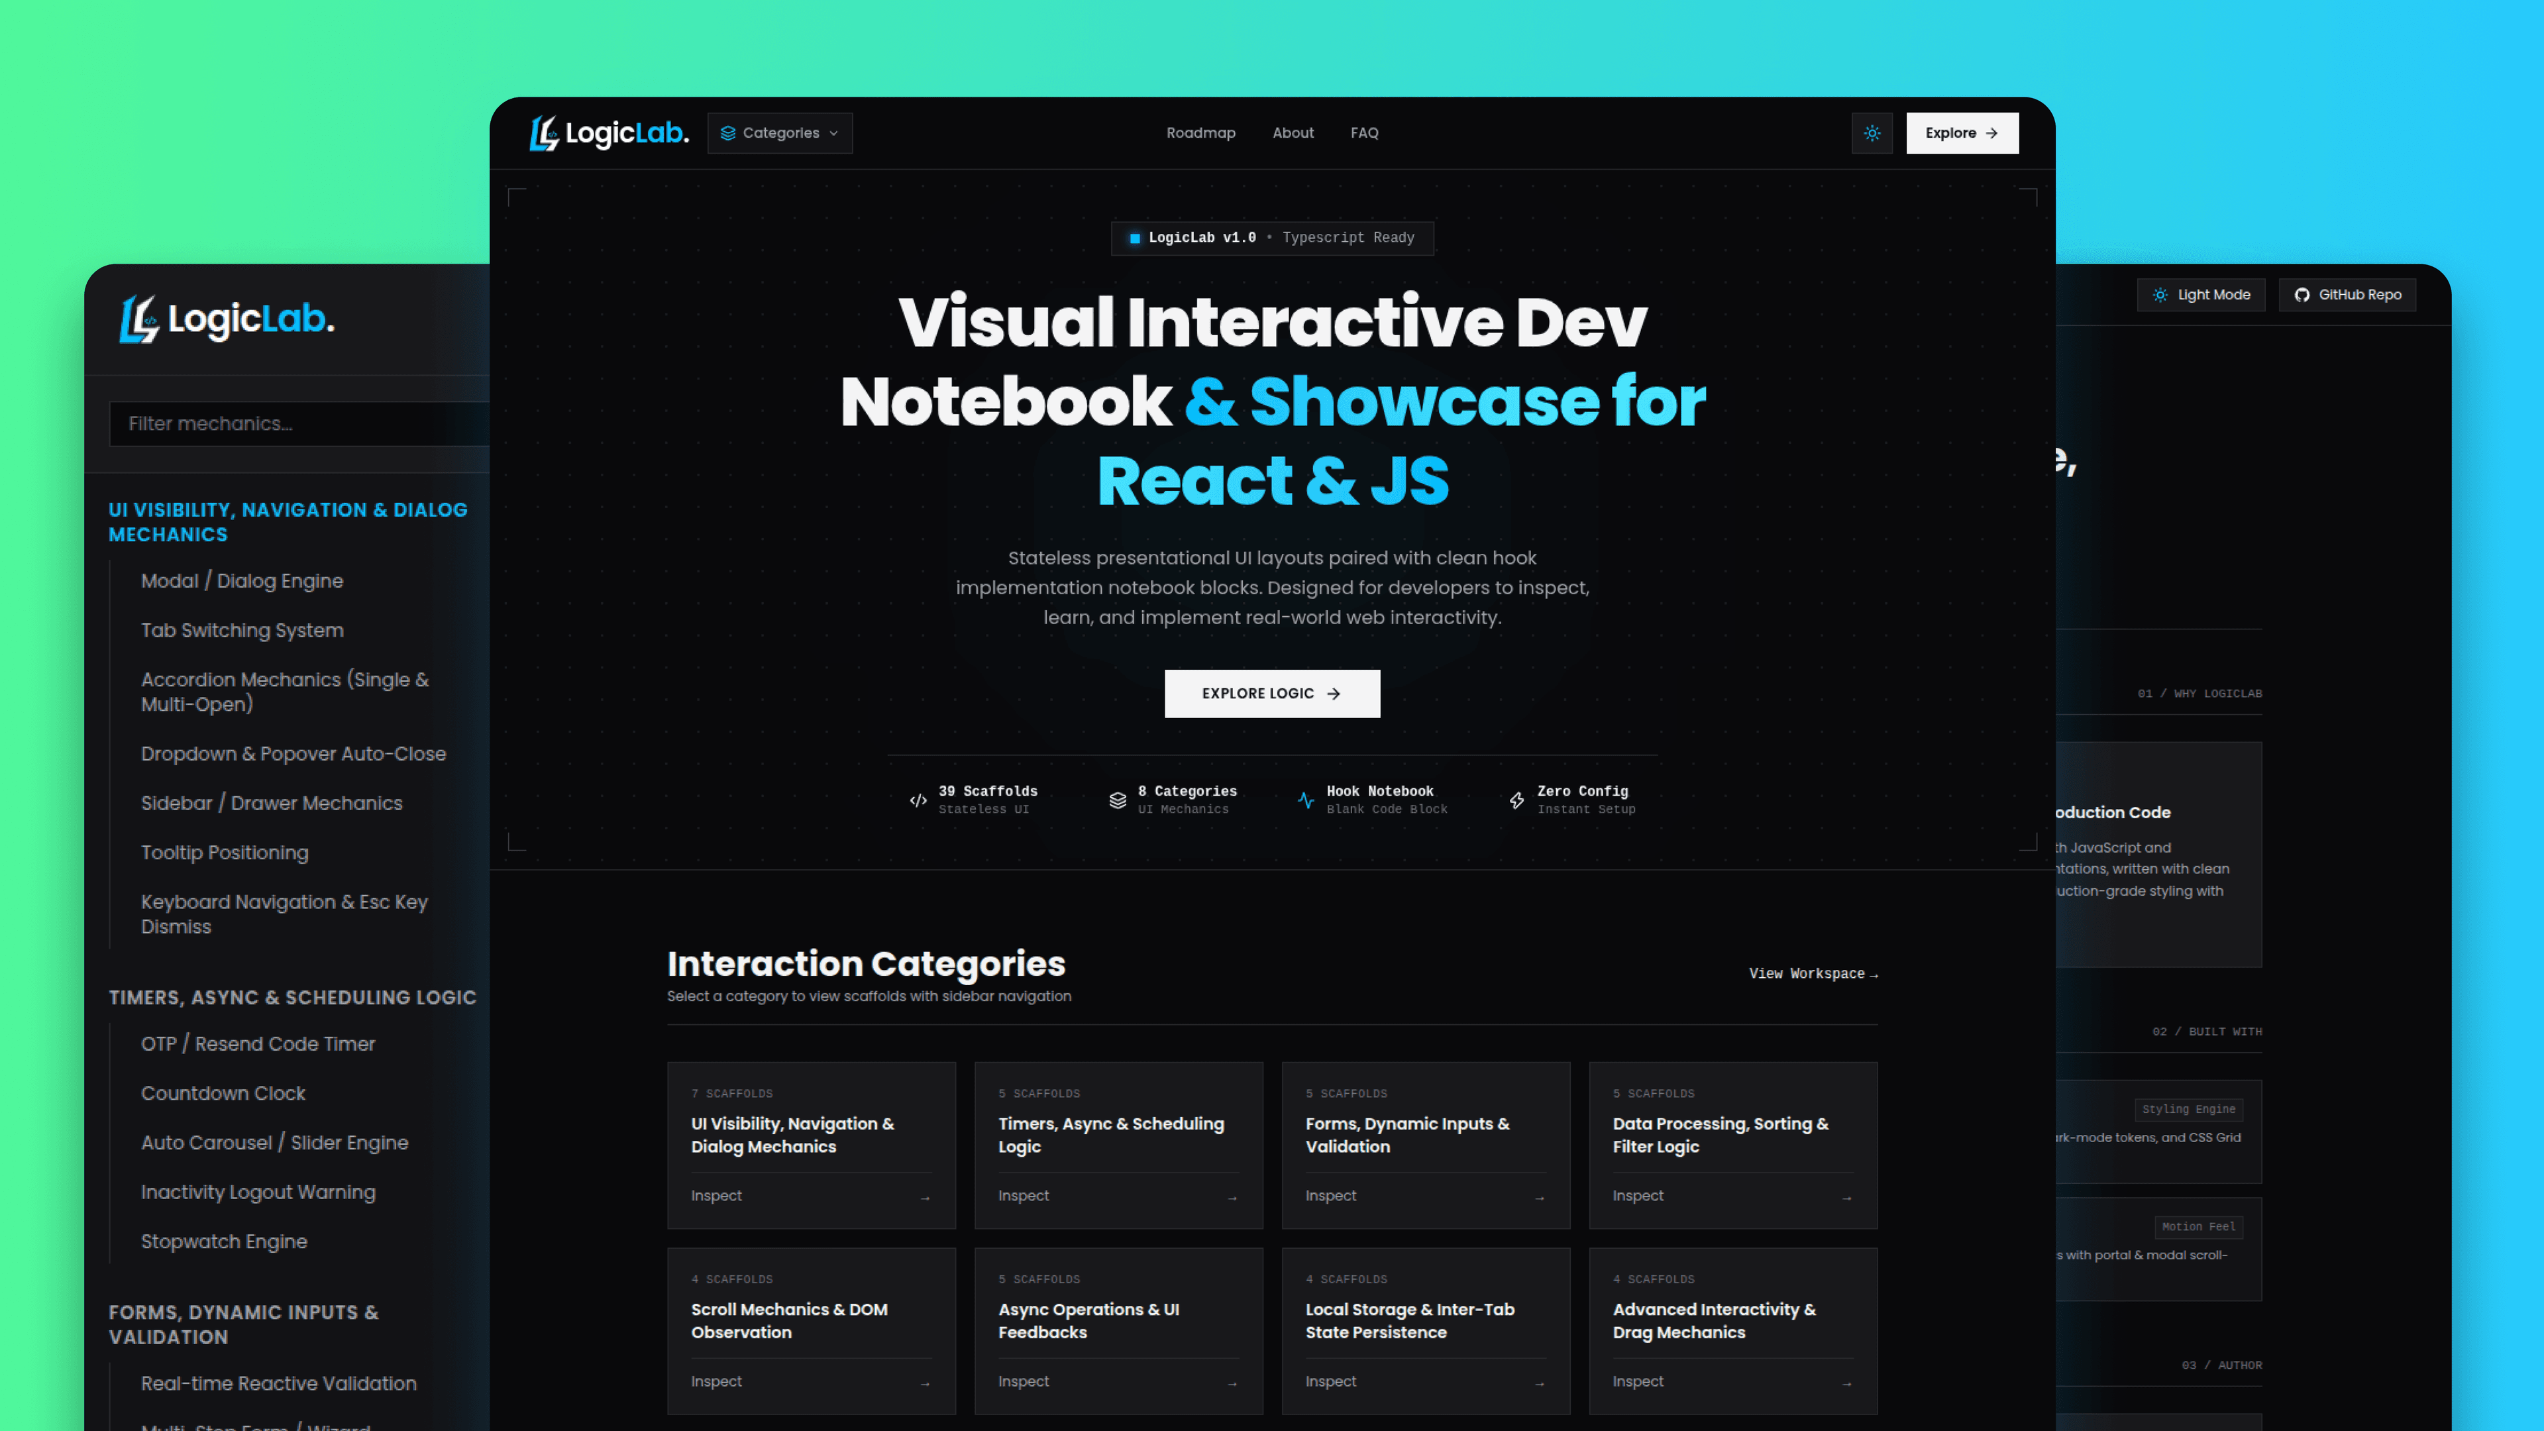The image size is (2544, 1431).
Task: Click the layers icon beside 8 Categories
Action: tap(1118, 800)
